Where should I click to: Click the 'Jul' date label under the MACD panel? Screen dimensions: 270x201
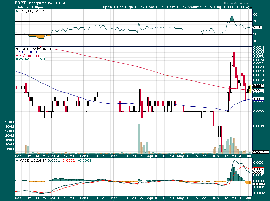pos(249,198)
